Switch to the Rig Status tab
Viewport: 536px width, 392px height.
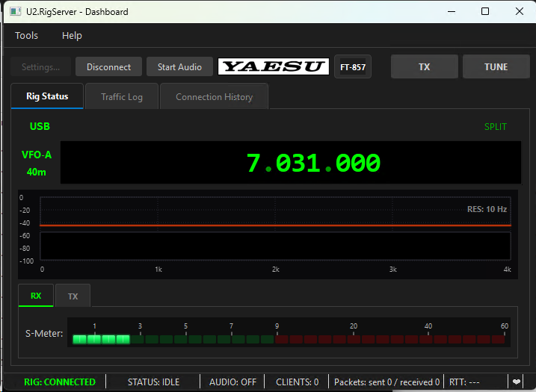pos(47,96)
